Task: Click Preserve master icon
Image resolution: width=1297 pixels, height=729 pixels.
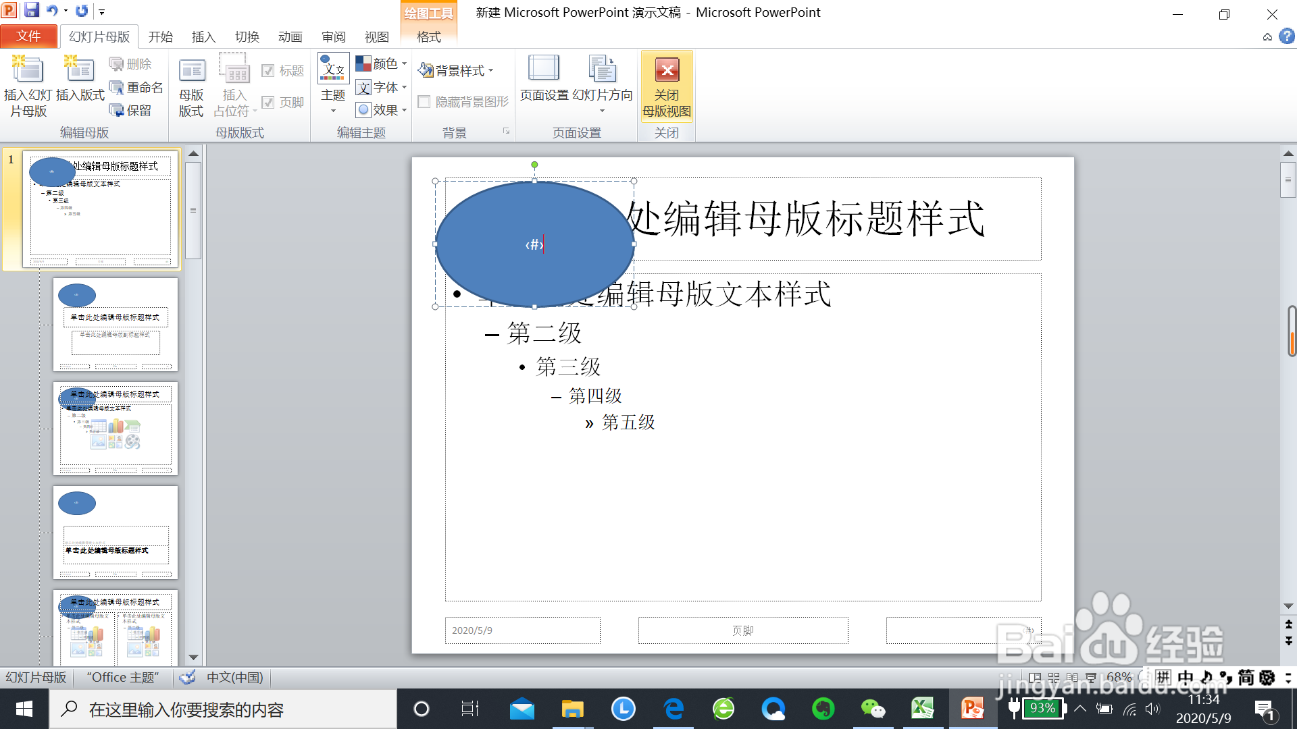Action: pos(117,110)
